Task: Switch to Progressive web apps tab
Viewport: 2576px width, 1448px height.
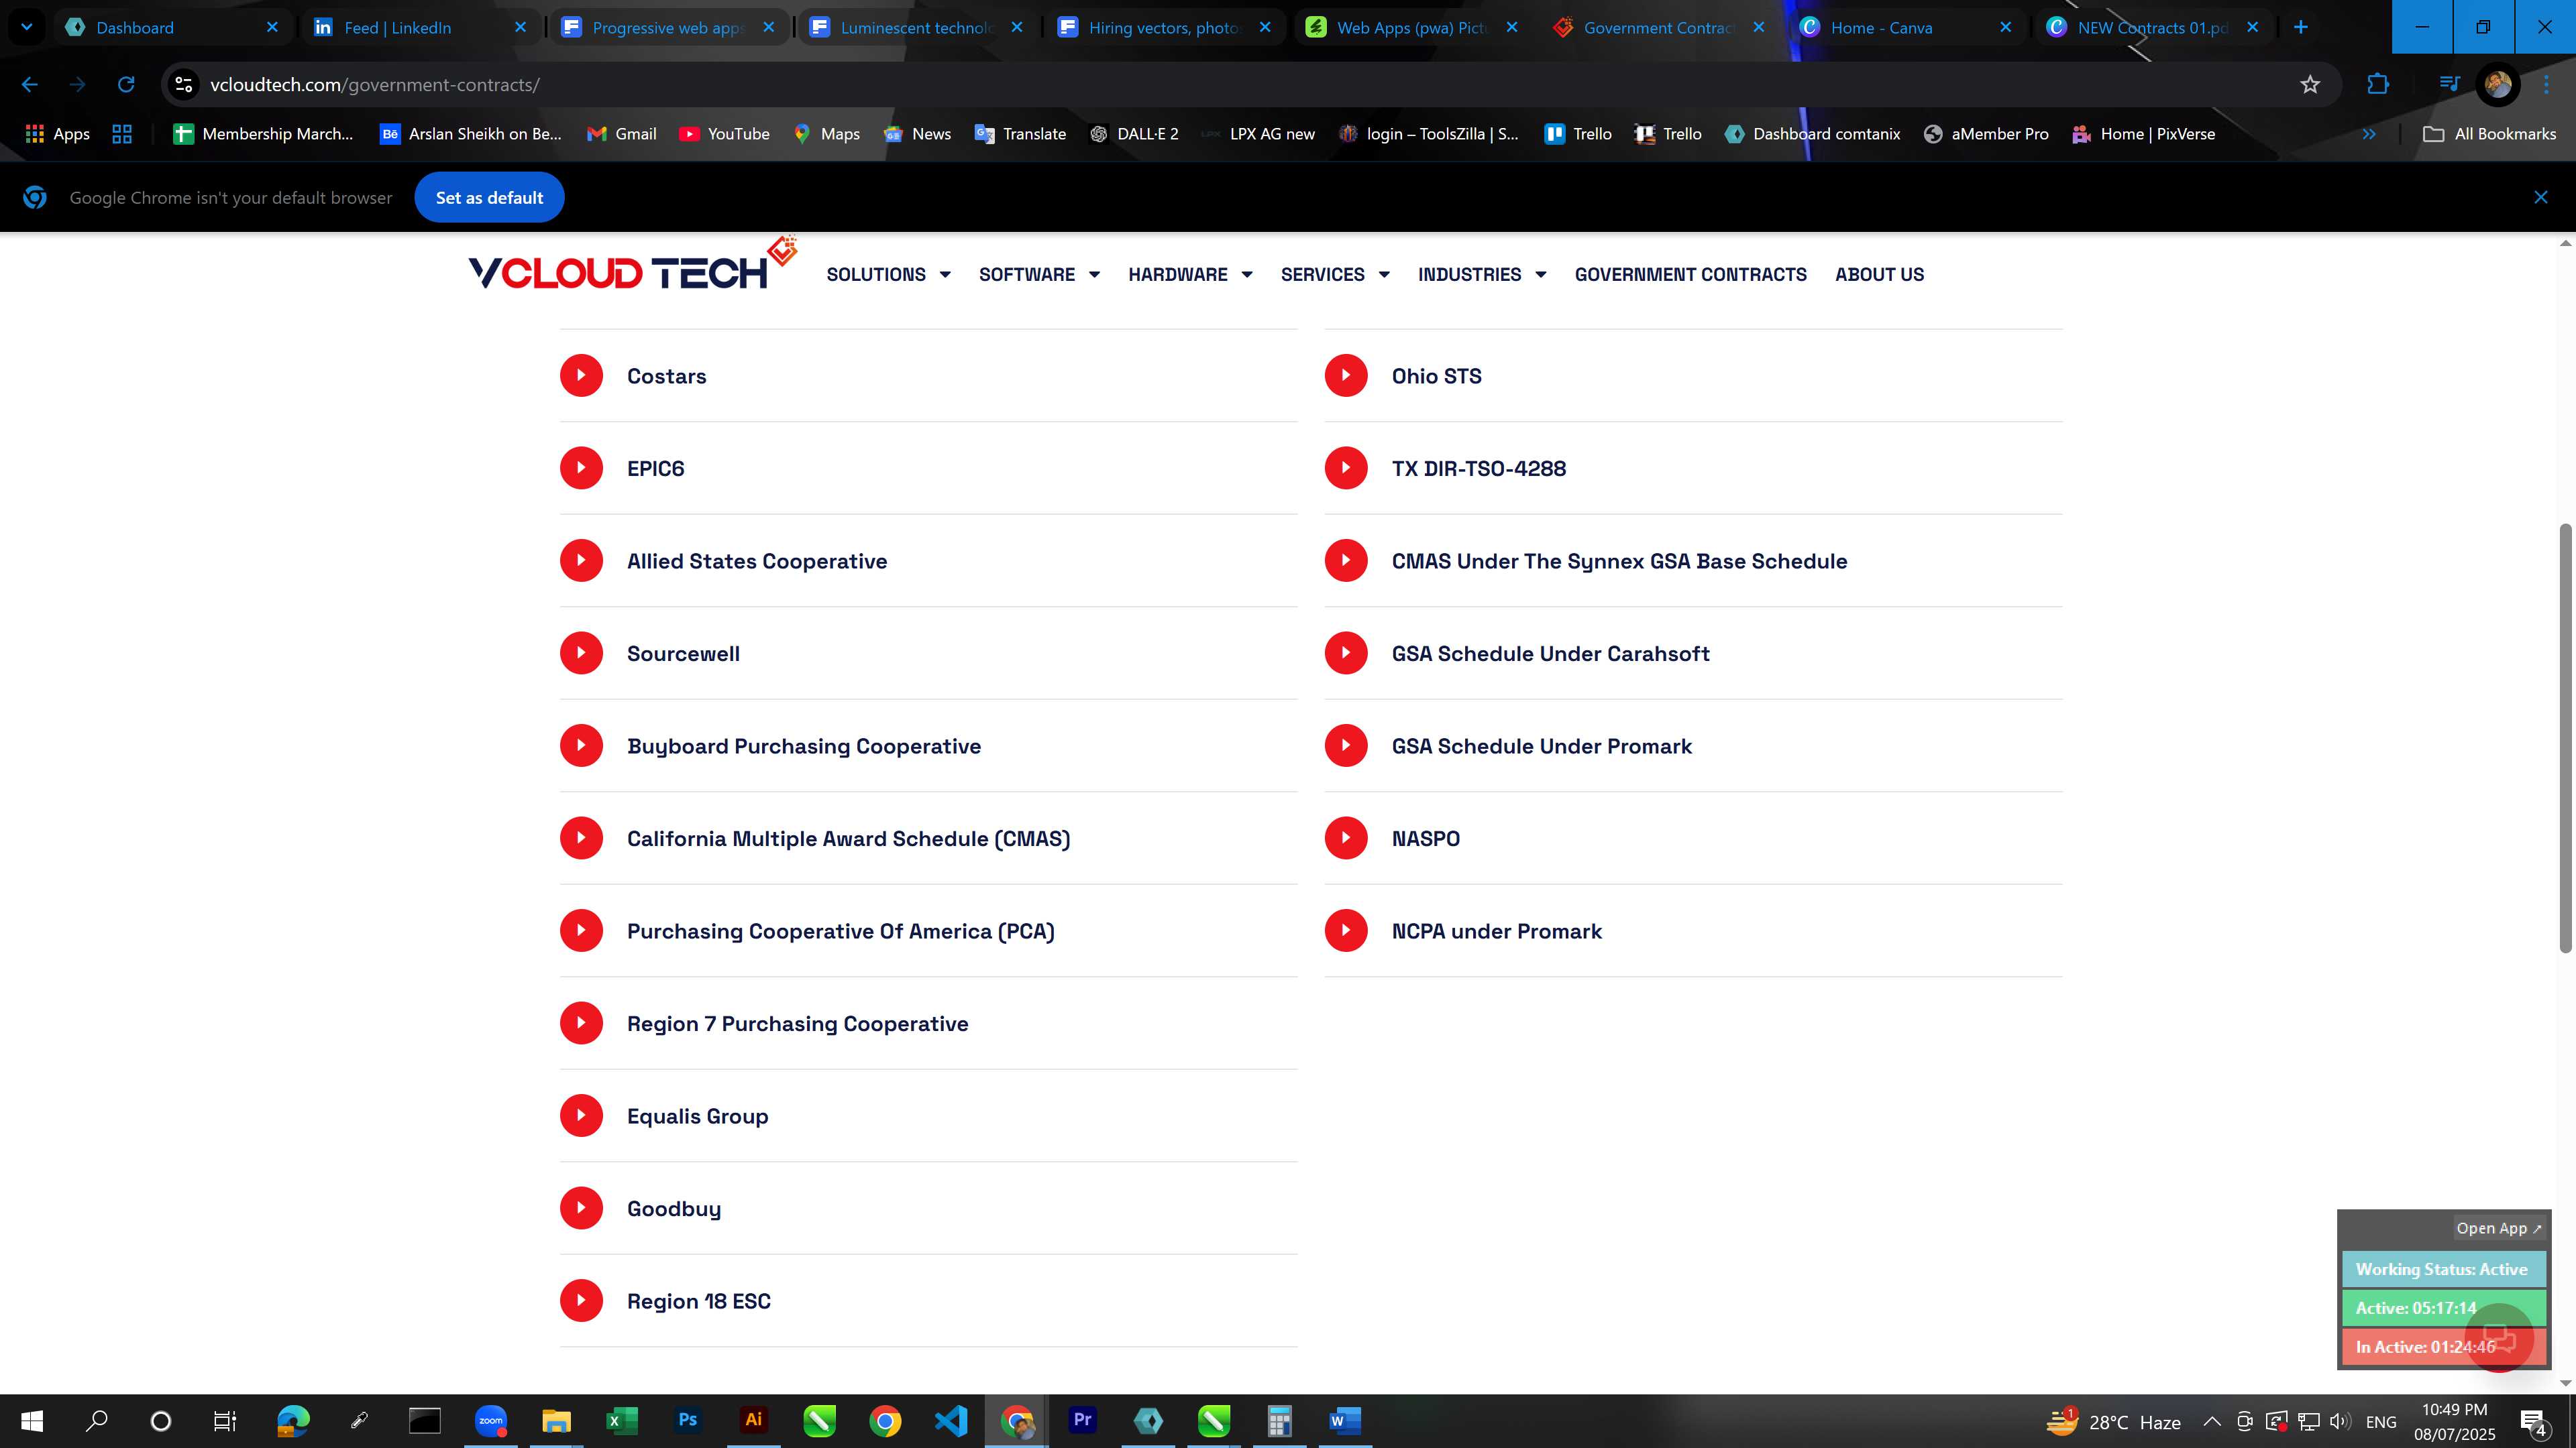Action: pos(668,27)
